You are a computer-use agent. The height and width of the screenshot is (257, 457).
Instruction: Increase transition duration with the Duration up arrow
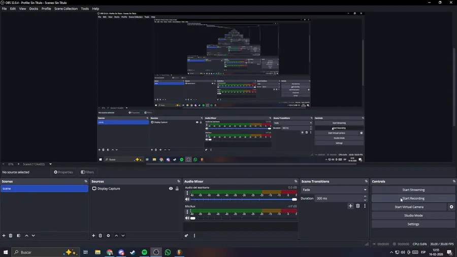pos(365,197)
